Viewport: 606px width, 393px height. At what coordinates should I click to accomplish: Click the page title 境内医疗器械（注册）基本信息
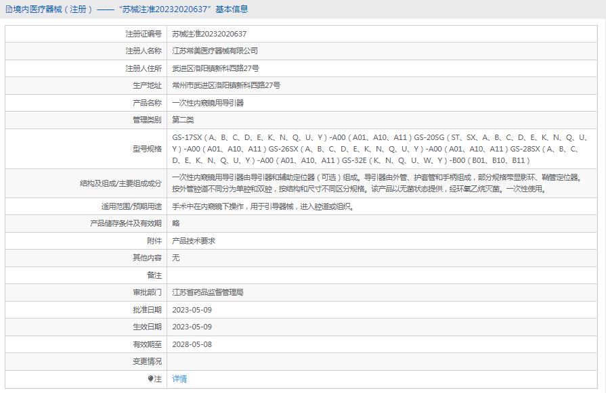pos(130,9)
